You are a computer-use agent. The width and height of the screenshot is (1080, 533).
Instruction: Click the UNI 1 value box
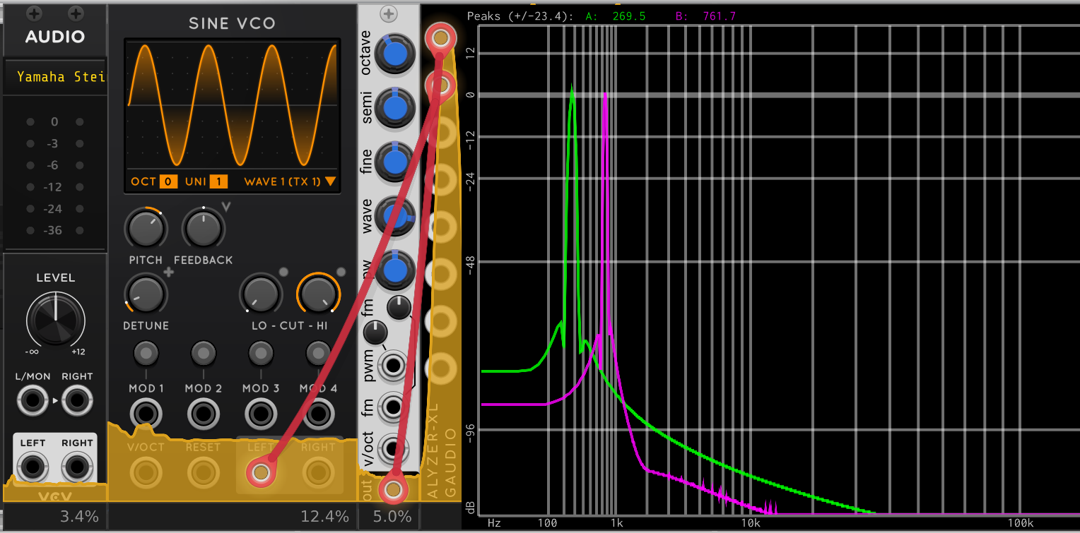(x=218, y=181)
